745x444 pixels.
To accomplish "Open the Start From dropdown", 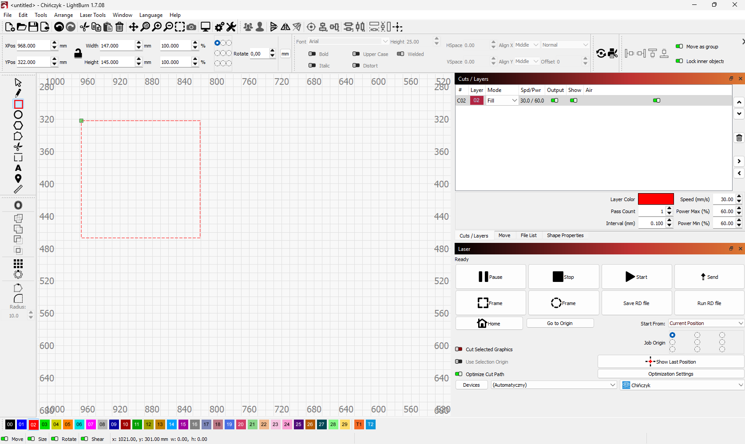I will point(706,324).
